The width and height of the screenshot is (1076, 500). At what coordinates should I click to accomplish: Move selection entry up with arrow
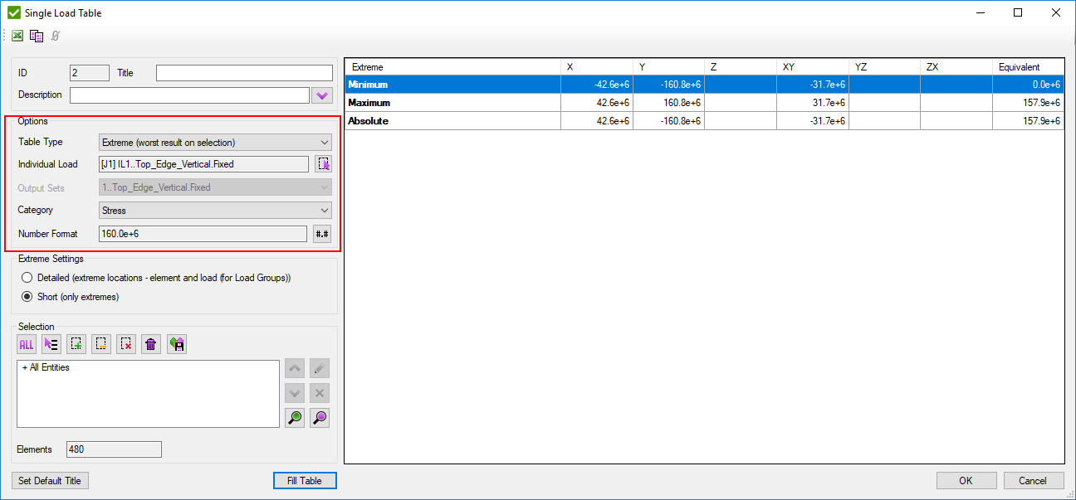coord(295,369)
